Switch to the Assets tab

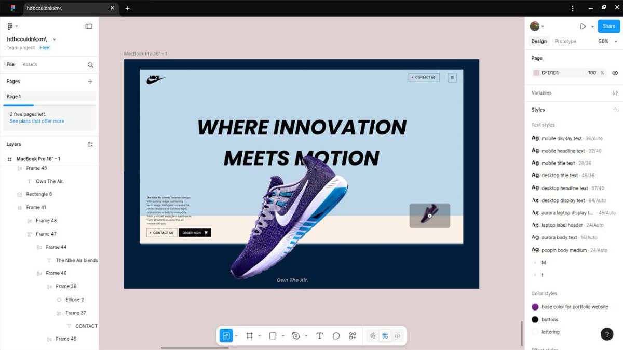point(30,64)
